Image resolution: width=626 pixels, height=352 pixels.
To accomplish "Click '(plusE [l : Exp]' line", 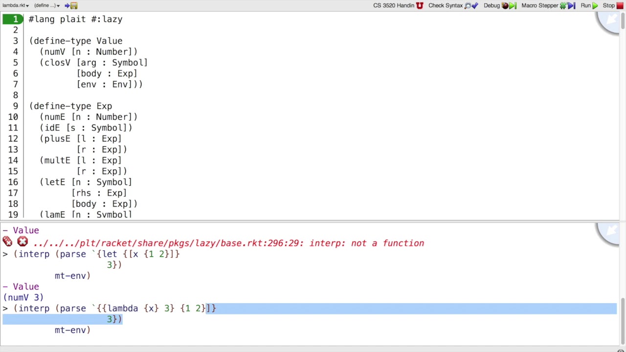I will tap(81, 138).
